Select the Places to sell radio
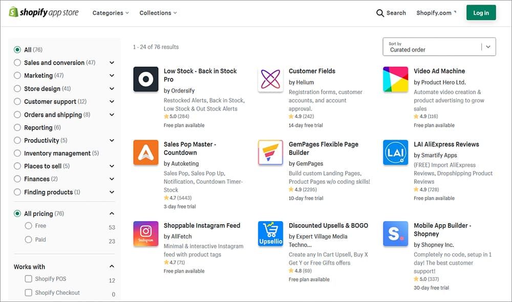This screenshot has width=512, height=302. [17, 166]
